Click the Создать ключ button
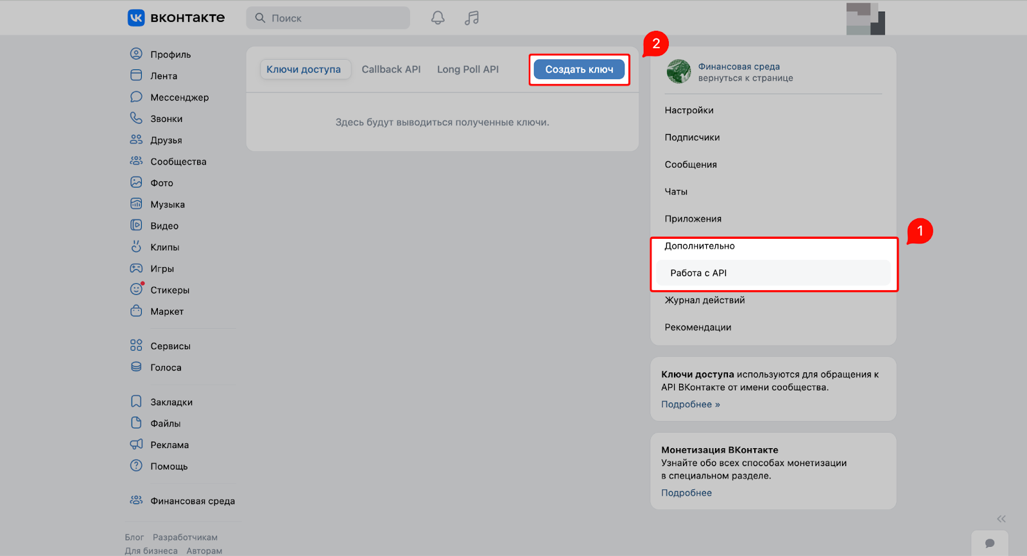 click(x=579, y=69)
